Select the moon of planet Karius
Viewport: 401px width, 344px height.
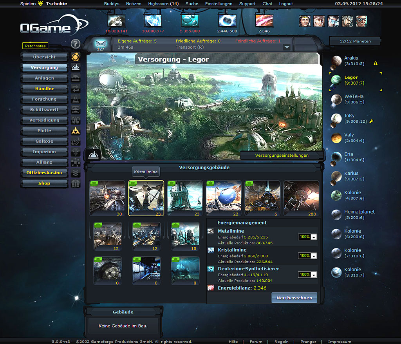point(333,183)
